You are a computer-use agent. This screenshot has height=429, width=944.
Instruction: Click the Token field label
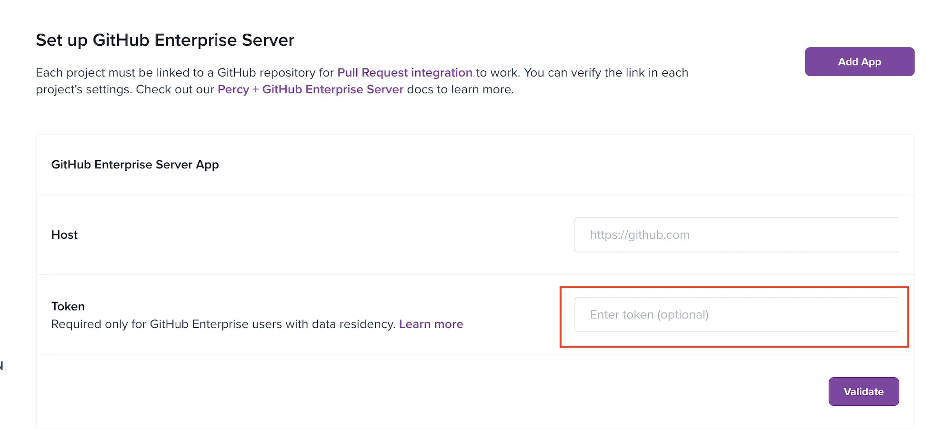coord(68,306)
